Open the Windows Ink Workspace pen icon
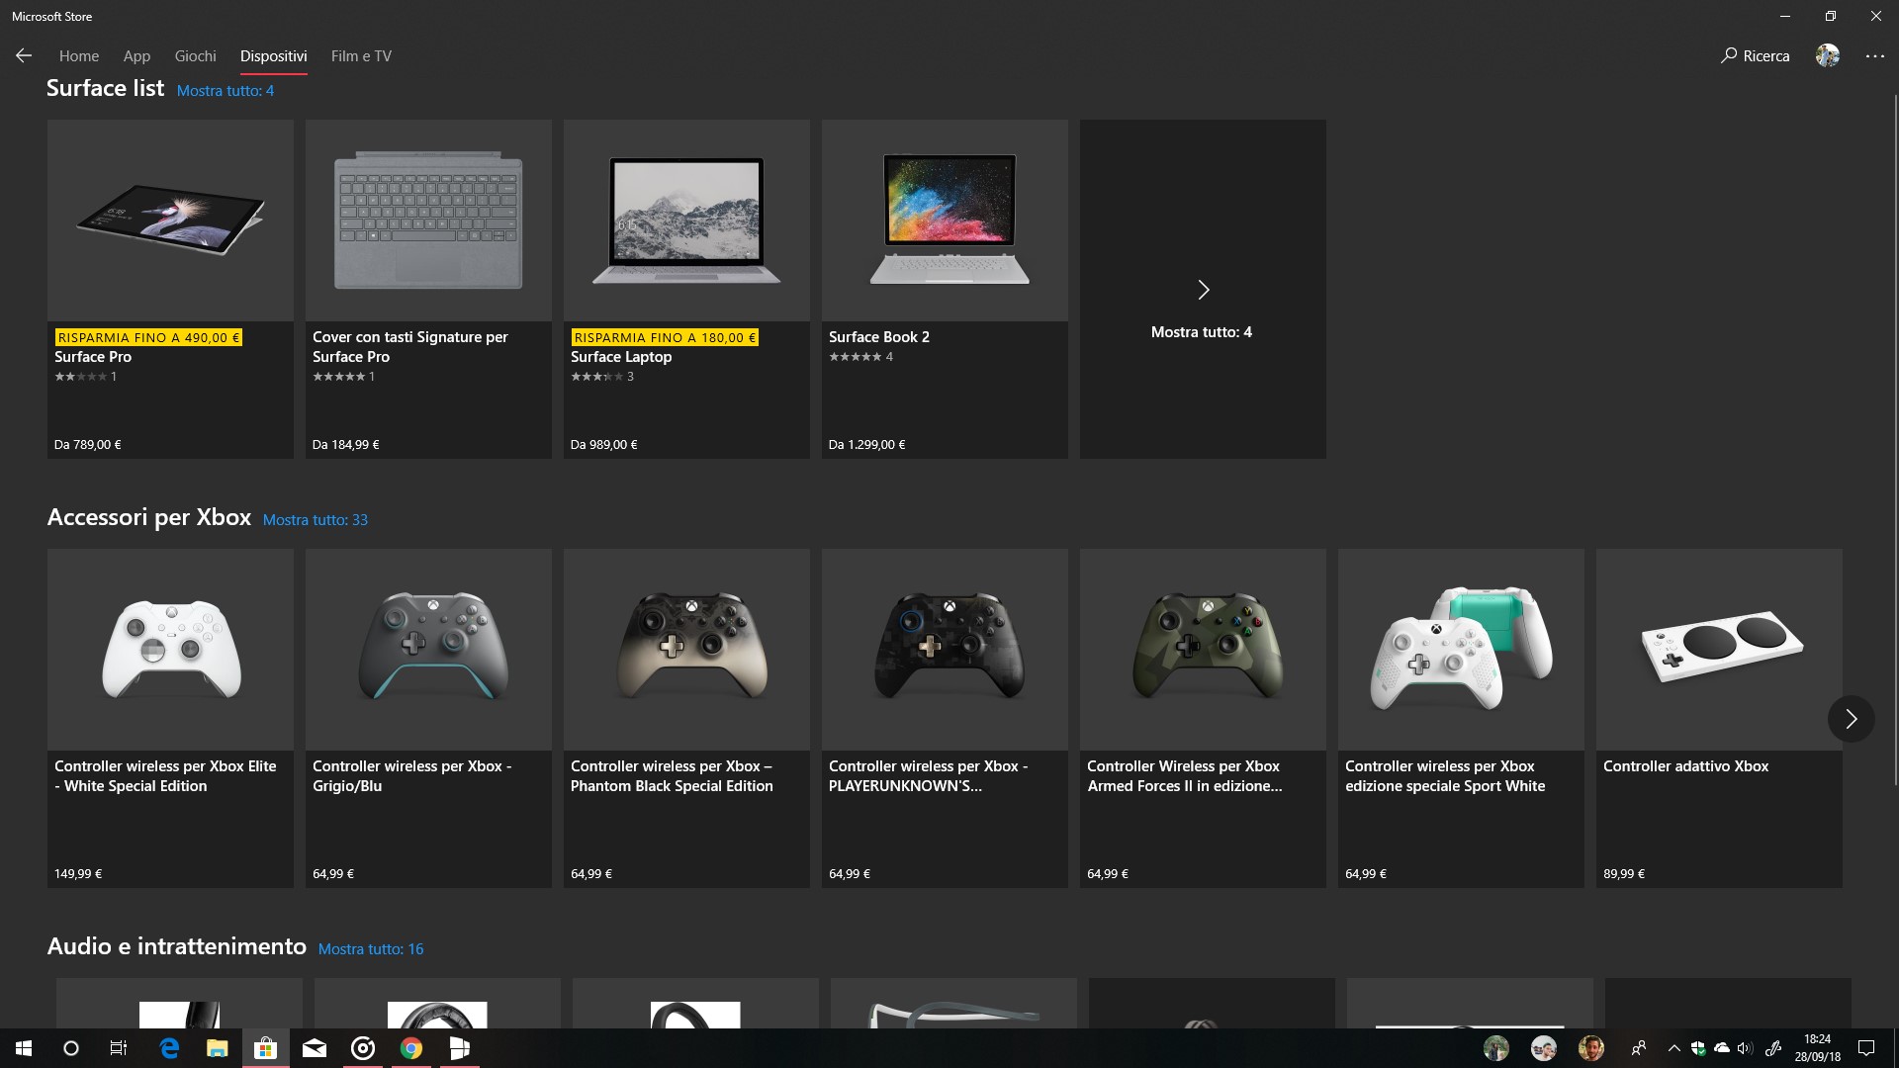1899x1068 pixels. (1773, 1048)
